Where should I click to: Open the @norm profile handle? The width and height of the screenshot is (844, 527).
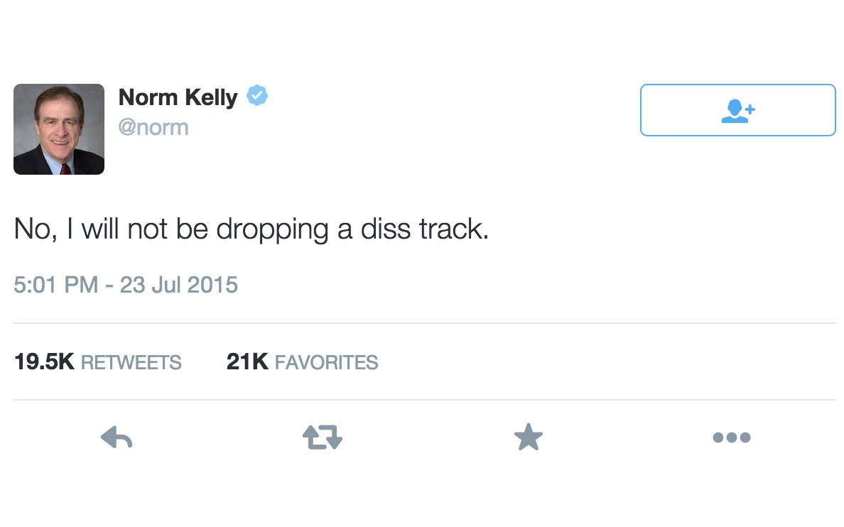point(153,127)
